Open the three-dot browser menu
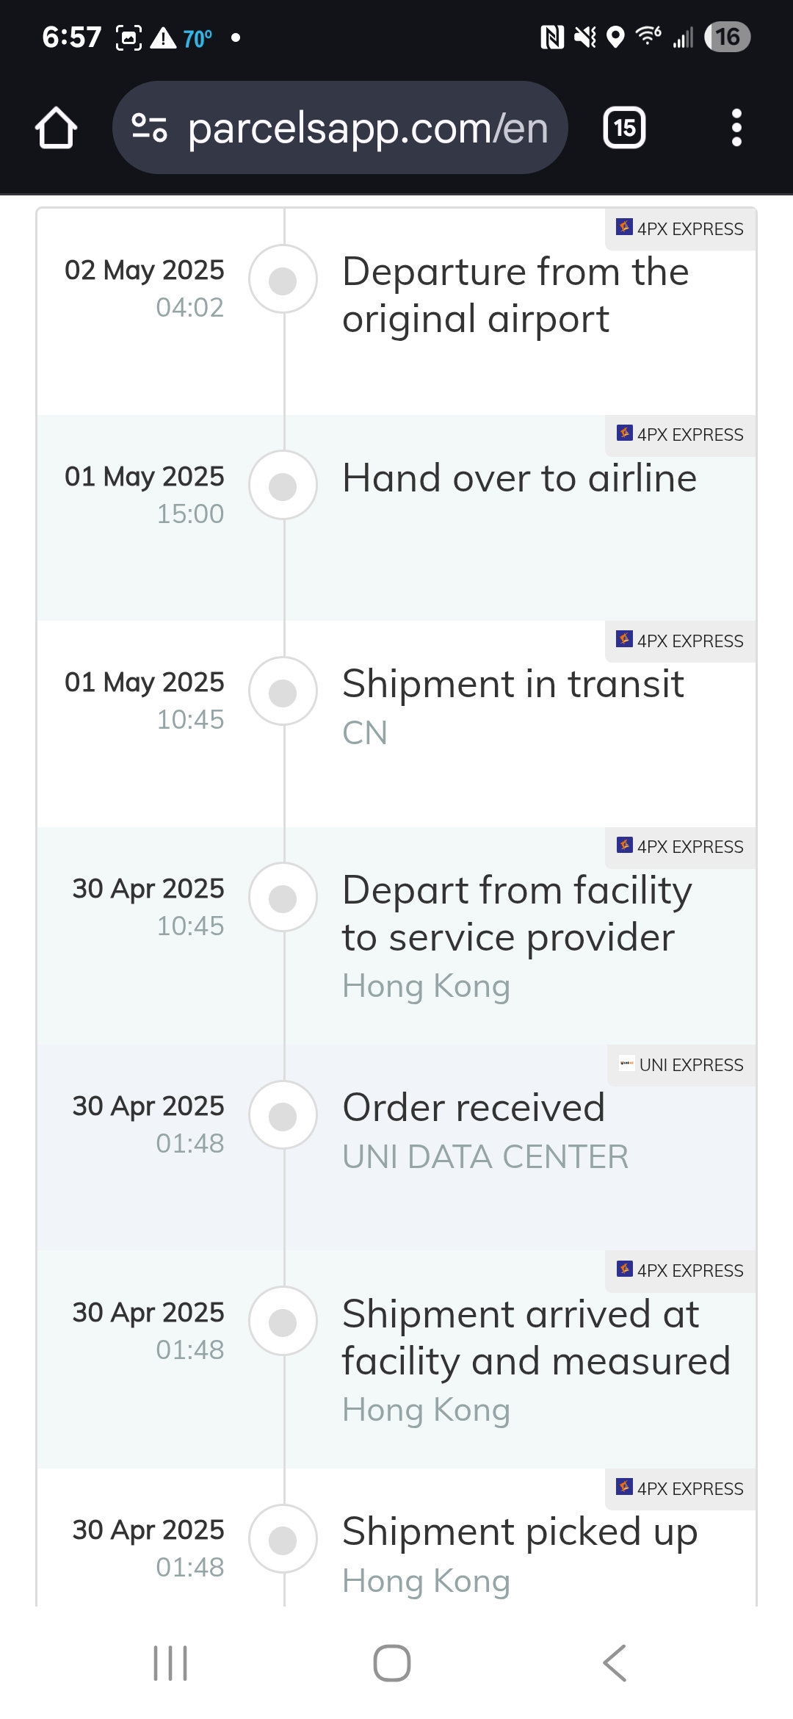This screenshot has width=793, height=1719. point(736,128)
